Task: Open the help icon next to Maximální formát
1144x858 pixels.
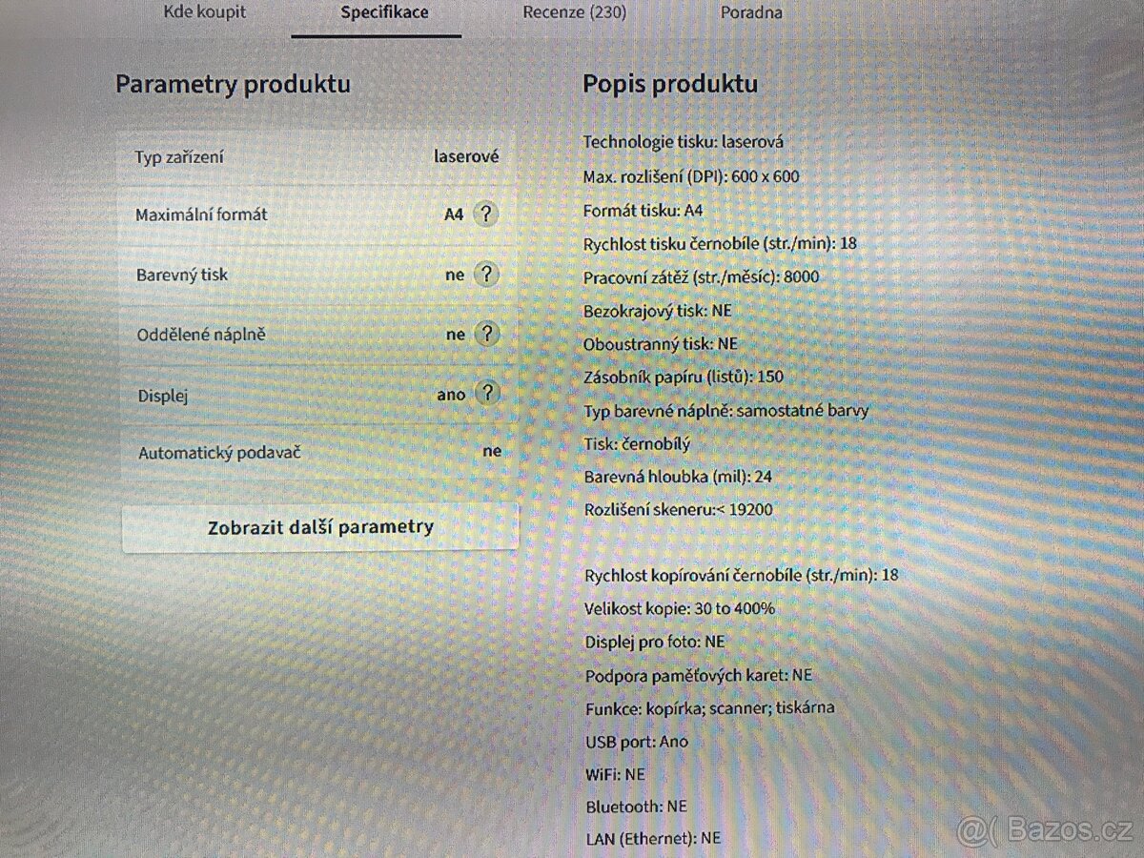Action: tap(486, 214)
